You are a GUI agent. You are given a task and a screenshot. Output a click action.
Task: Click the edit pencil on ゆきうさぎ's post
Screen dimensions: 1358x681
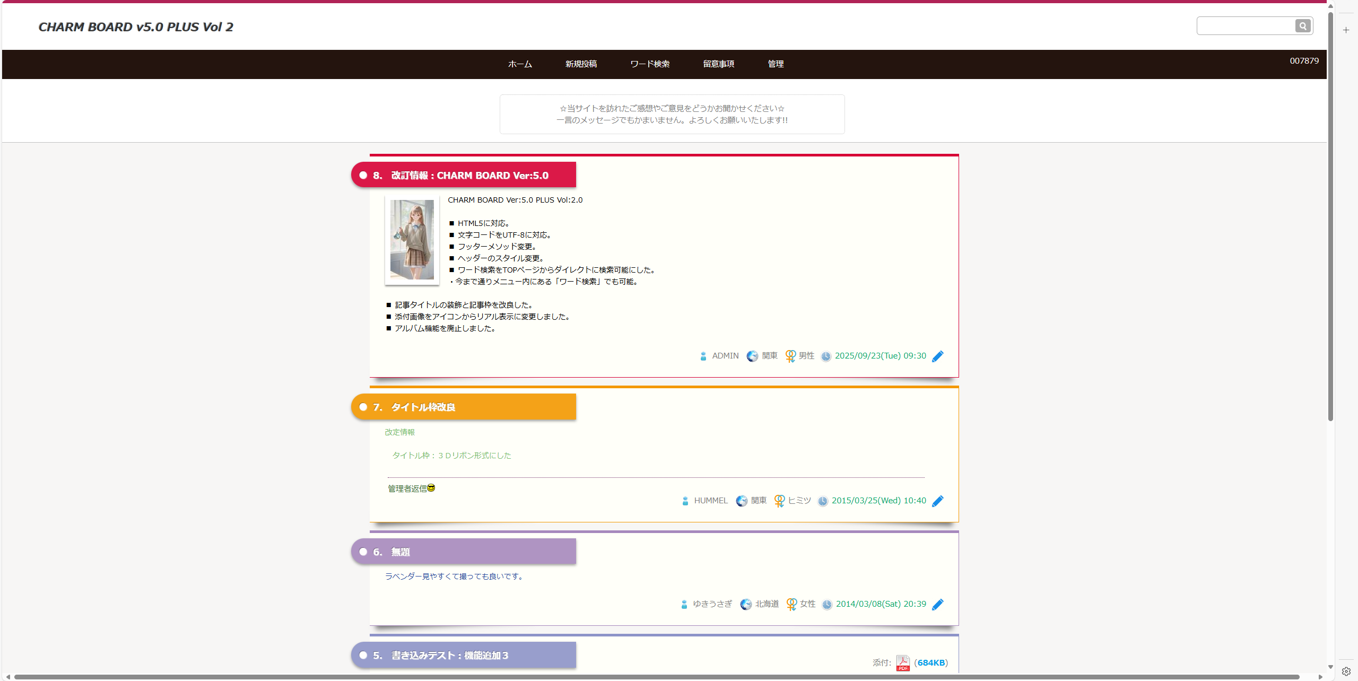[938, 605]
